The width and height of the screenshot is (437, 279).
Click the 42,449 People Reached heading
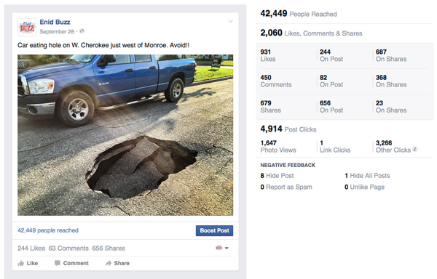(x=299, y=14)
